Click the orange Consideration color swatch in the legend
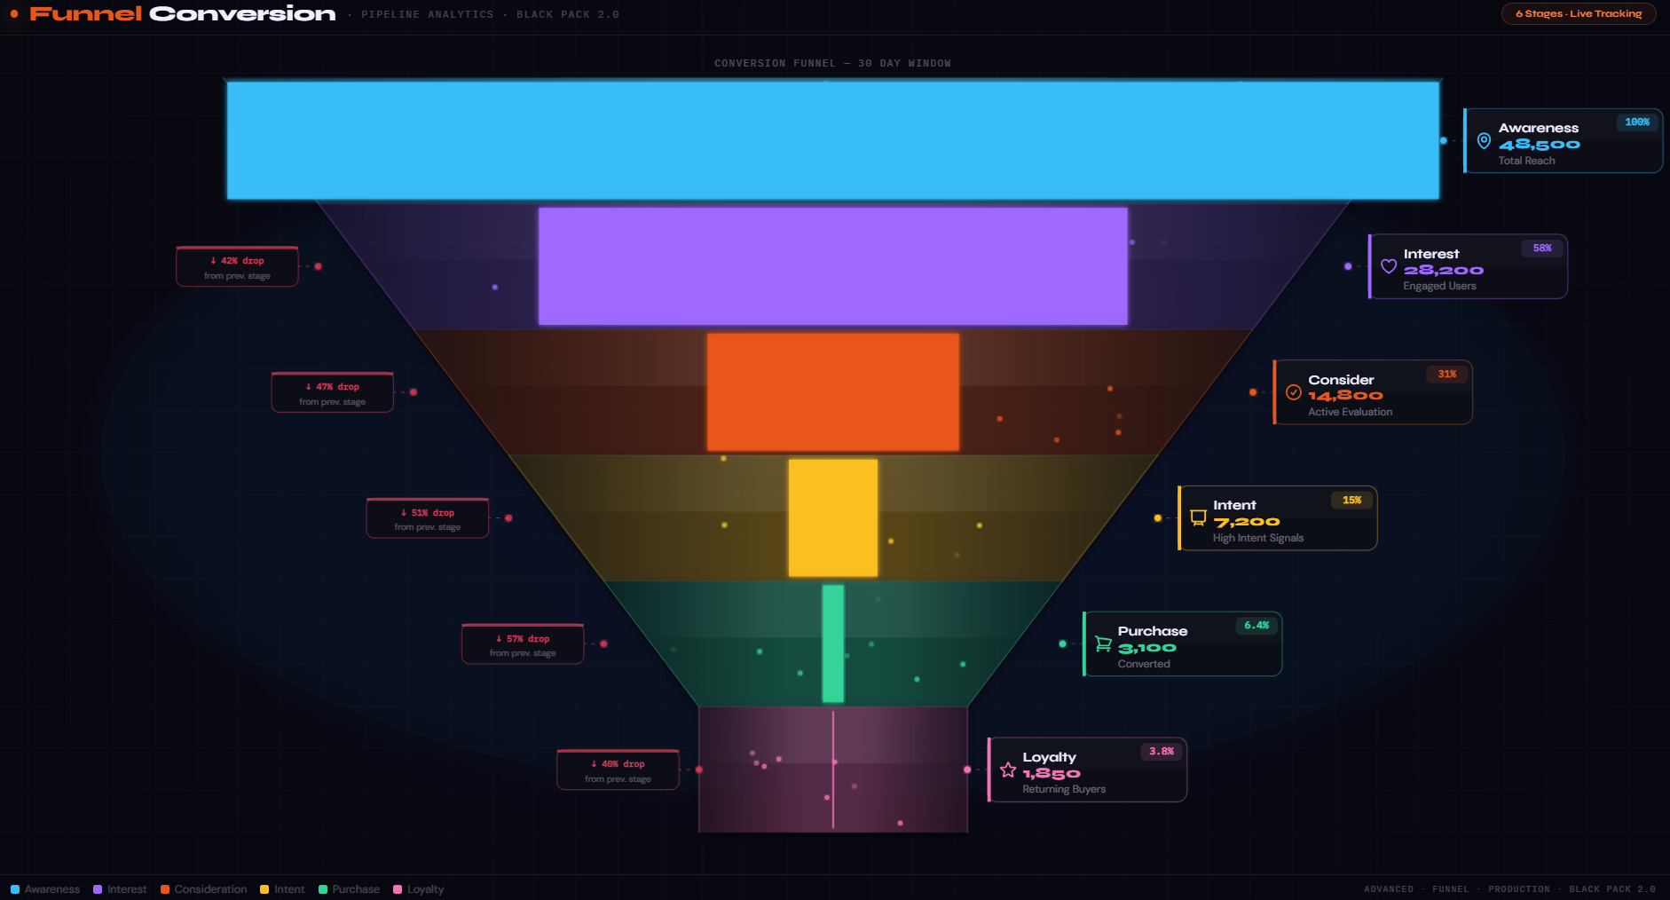This screenshot has width=1670, height=900. 164,888
